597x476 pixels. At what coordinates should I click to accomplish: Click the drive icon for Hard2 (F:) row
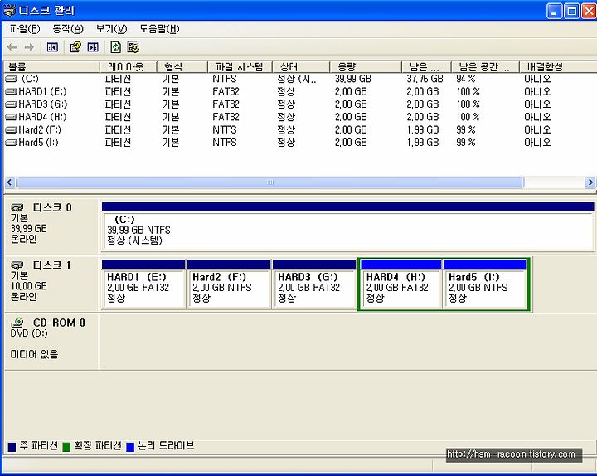click(12, 130)
